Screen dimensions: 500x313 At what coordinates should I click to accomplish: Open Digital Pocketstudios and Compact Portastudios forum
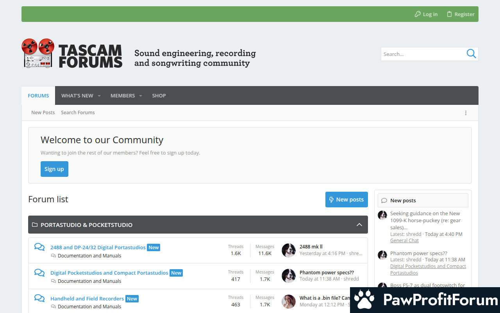tap(109, 273)
